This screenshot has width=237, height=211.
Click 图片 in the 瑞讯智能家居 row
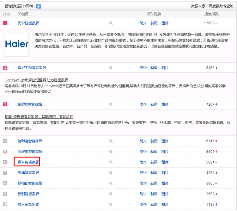coord(165,204)
